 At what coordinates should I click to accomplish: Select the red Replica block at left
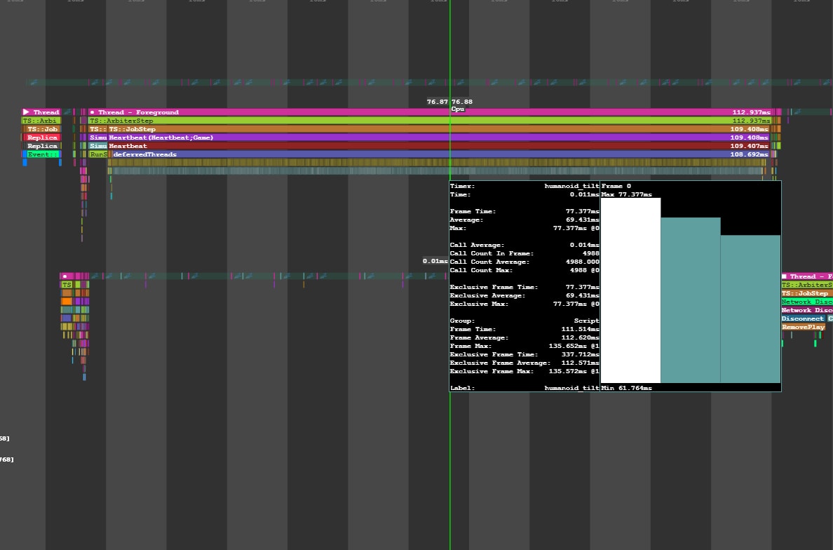click(41, 137)
